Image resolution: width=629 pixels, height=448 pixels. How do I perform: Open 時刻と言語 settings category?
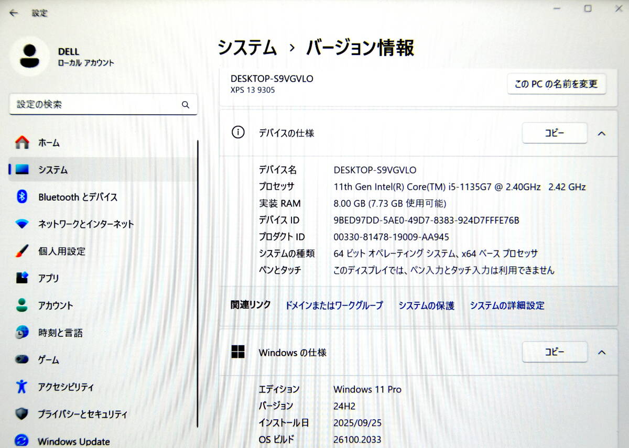(x=103, y=333)
